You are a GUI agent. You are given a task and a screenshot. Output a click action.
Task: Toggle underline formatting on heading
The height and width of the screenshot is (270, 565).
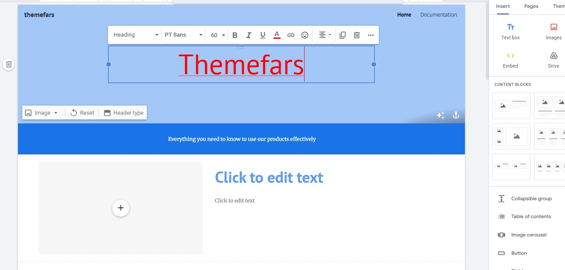[263, 35]
